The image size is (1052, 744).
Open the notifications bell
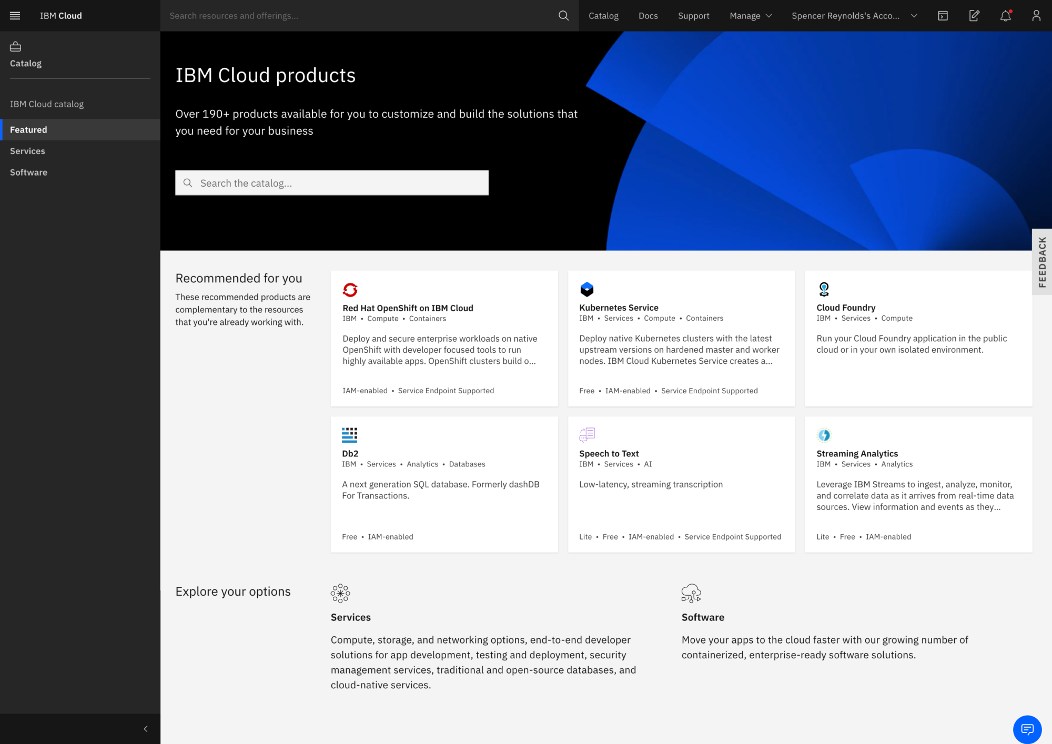tap(1006, 16)
